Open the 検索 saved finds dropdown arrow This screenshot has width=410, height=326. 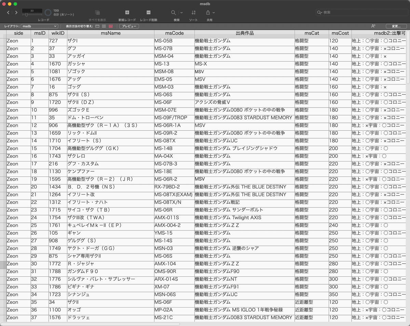click(181, 13)
